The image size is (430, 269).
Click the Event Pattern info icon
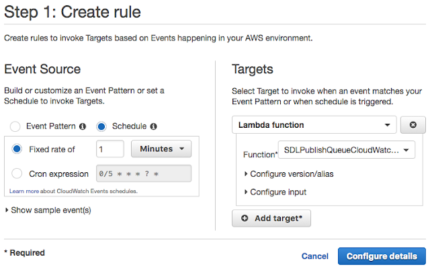83,126
